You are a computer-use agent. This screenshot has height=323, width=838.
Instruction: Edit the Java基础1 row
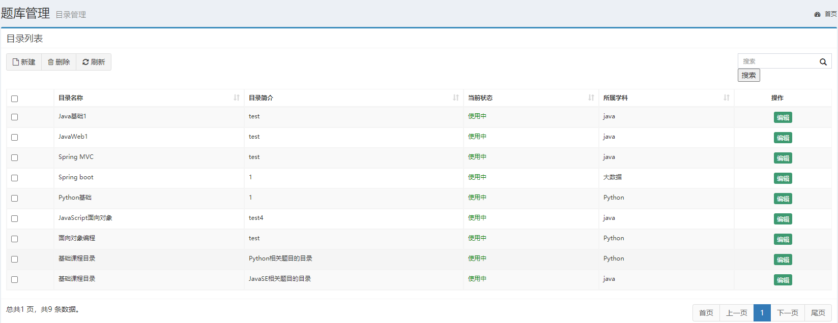pos(783,117)
